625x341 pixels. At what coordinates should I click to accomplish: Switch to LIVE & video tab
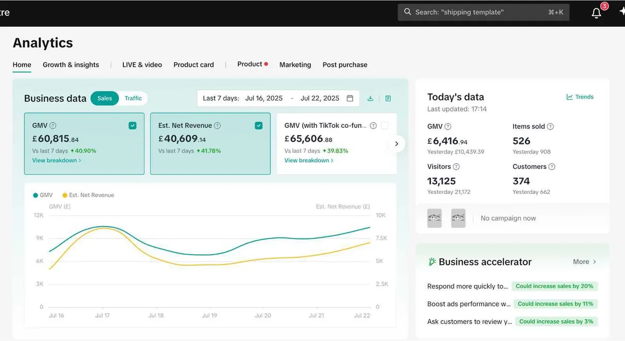pos(142,65)
